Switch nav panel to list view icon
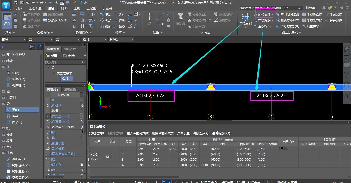This screenshot has height=183, width=351. (x=32, y=47)
